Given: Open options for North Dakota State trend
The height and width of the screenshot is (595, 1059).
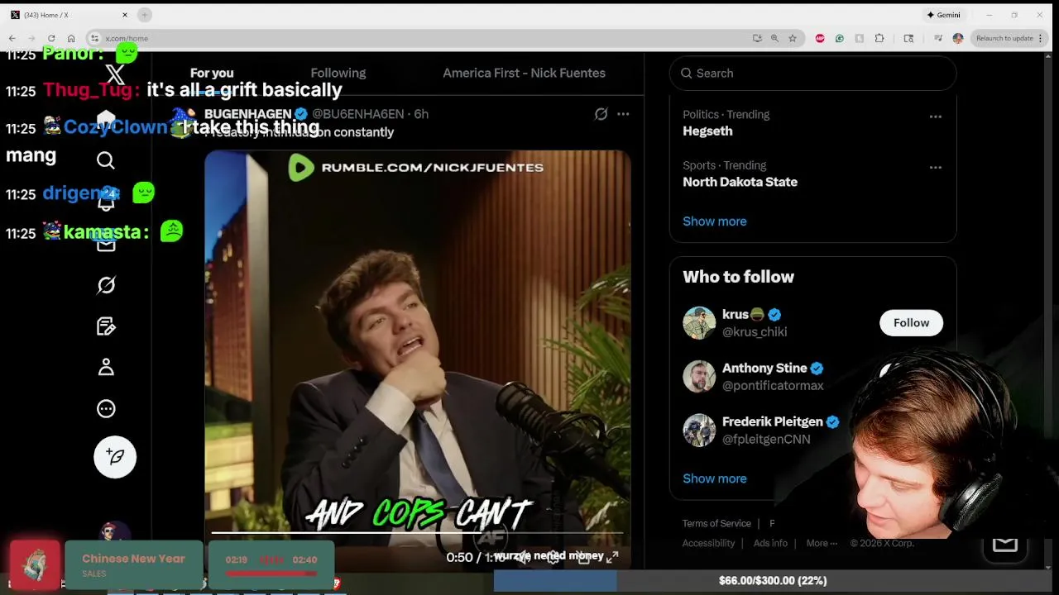Looking at the screenshot, I should 936,167.
